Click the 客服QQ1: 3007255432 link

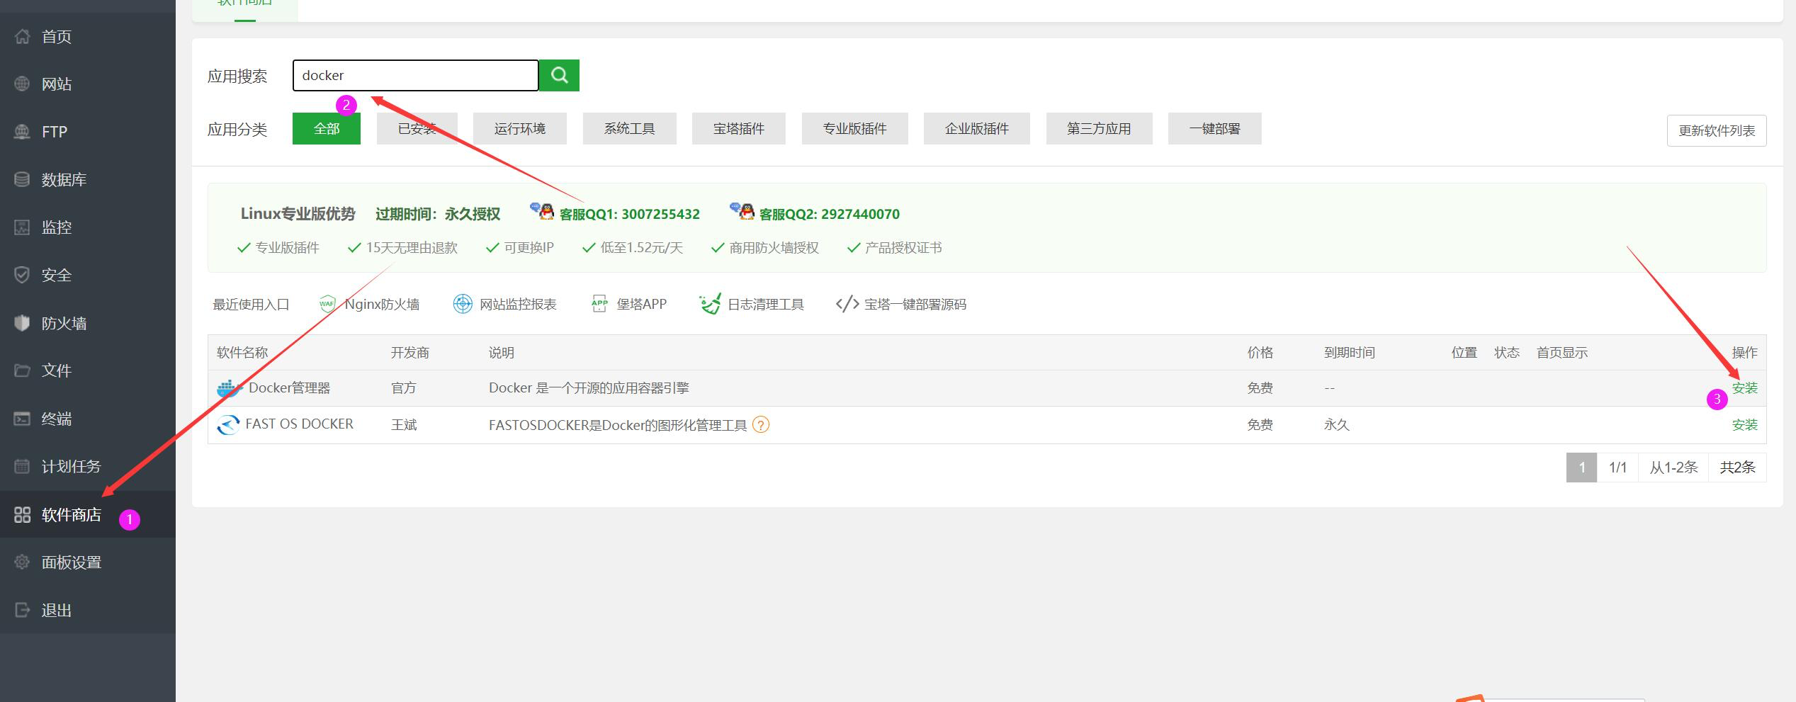[630, 214]
